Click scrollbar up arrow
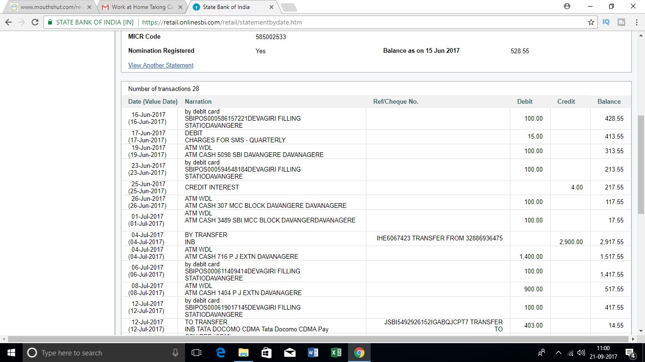 [641, 35]
